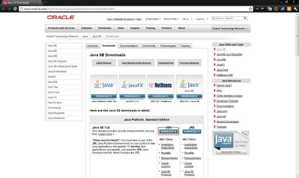Click Sign In/Register for Account link

tap(121, 19)
